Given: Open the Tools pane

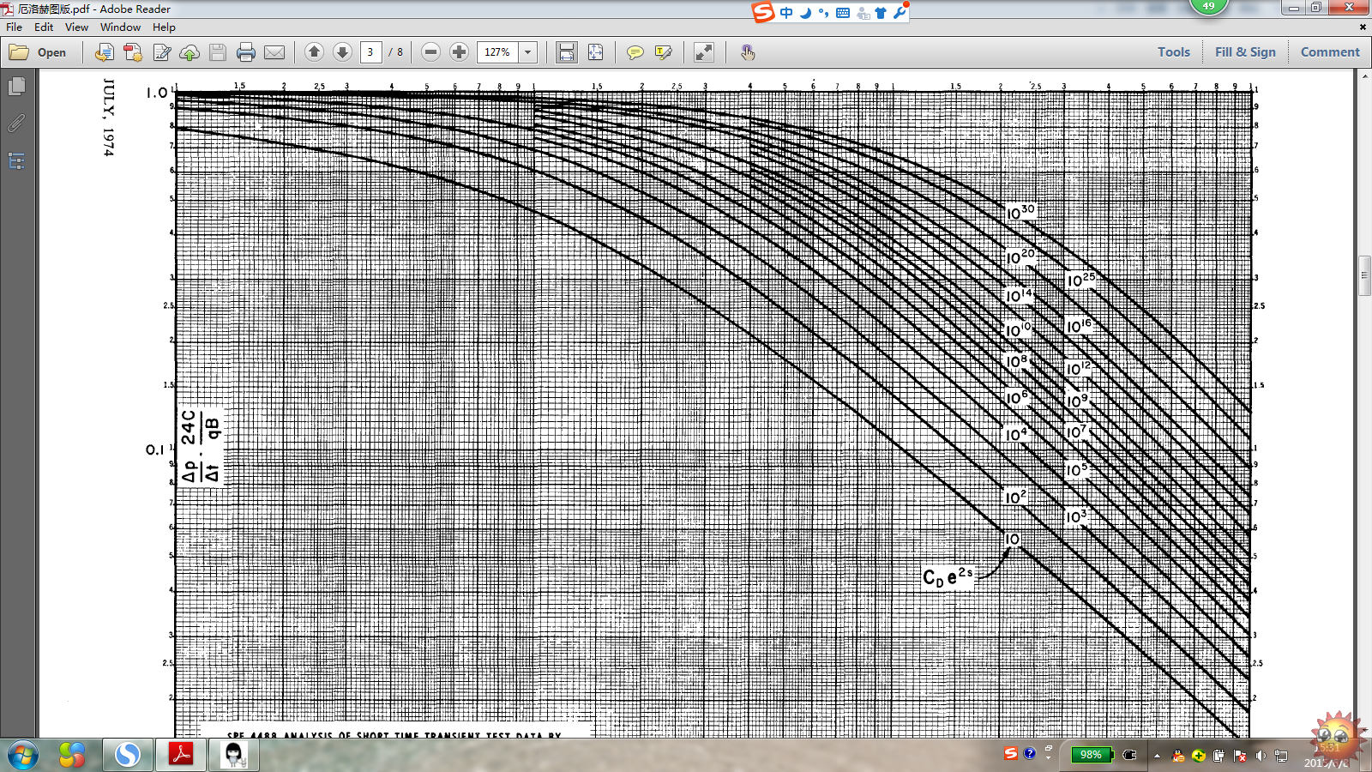Looking at the screenshot, I should [x=1174, y=52].
